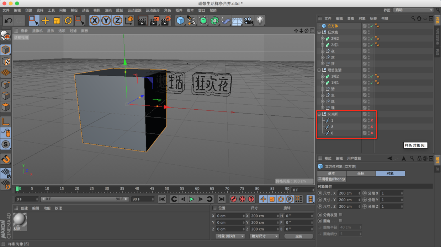Toggle X axis lock
The image size is (441, 247).
95,21
